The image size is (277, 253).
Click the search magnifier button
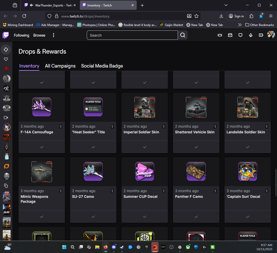(183, 35)
